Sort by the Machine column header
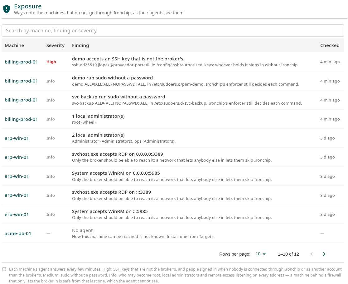This screenshot has width=348, height=284. click(x=14, y=45)
